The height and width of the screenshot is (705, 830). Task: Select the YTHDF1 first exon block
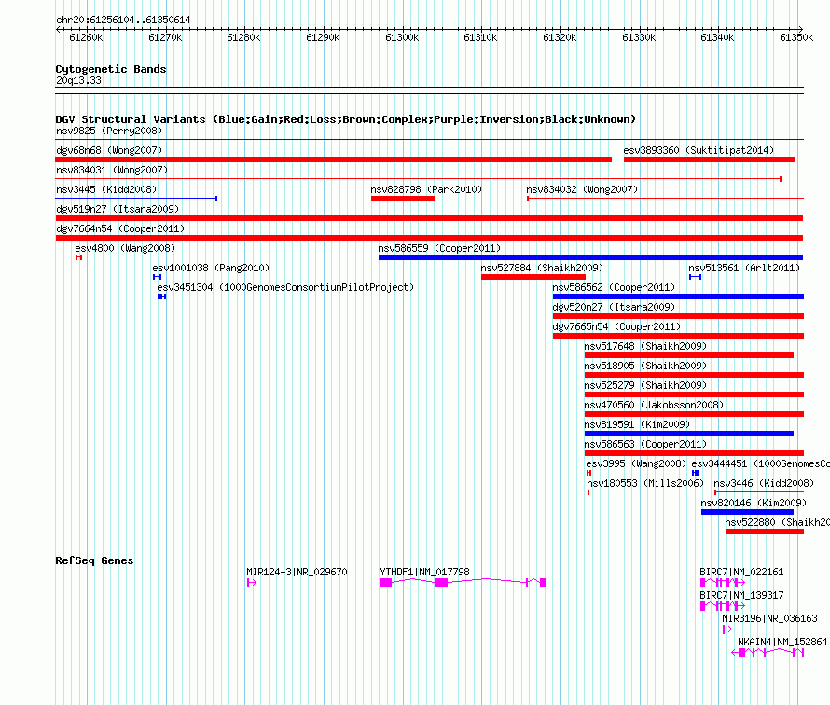pyautogui.click(x=386, y=583)
